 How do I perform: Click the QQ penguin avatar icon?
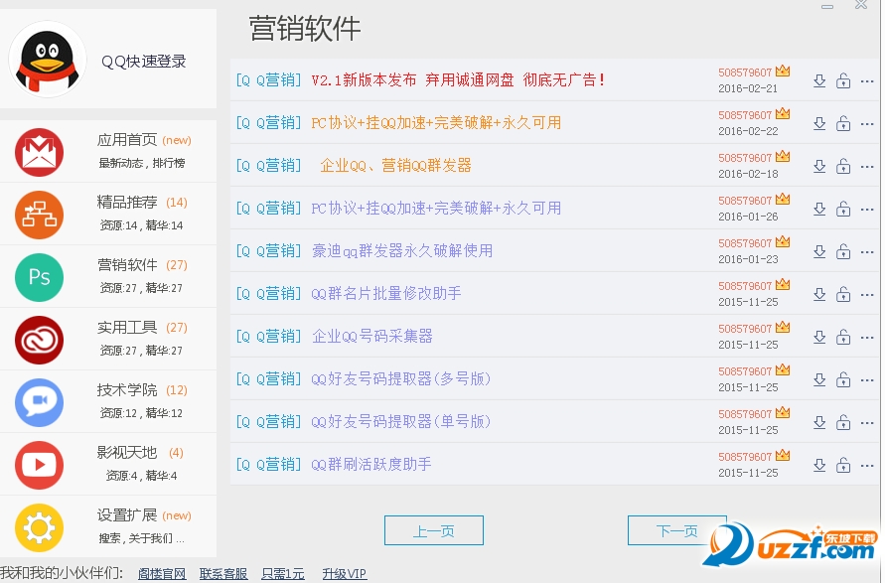pyautogui.click(x=48, y=60)
